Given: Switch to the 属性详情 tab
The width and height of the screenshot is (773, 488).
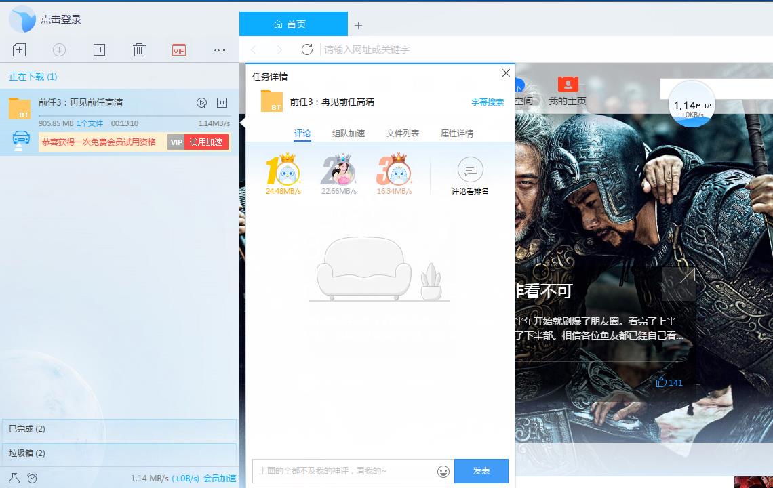Looking at the screenshot, I should click(456, 134).
